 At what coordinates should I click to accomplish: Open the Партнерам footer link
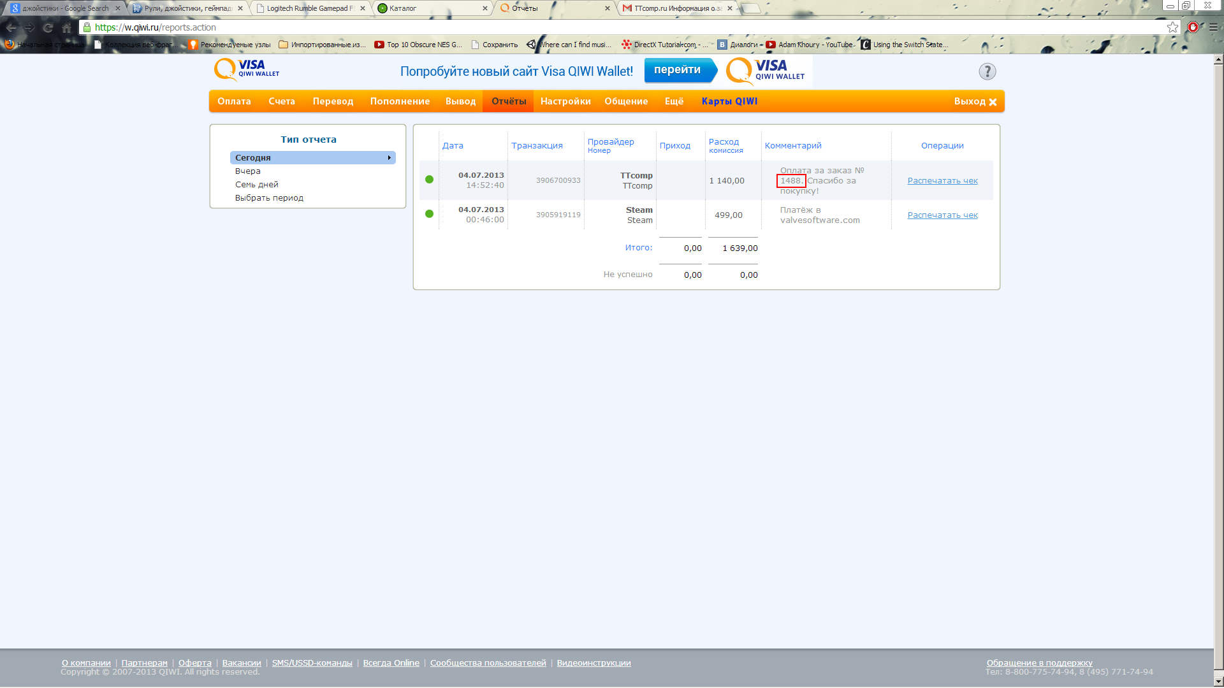pos(145,663)
